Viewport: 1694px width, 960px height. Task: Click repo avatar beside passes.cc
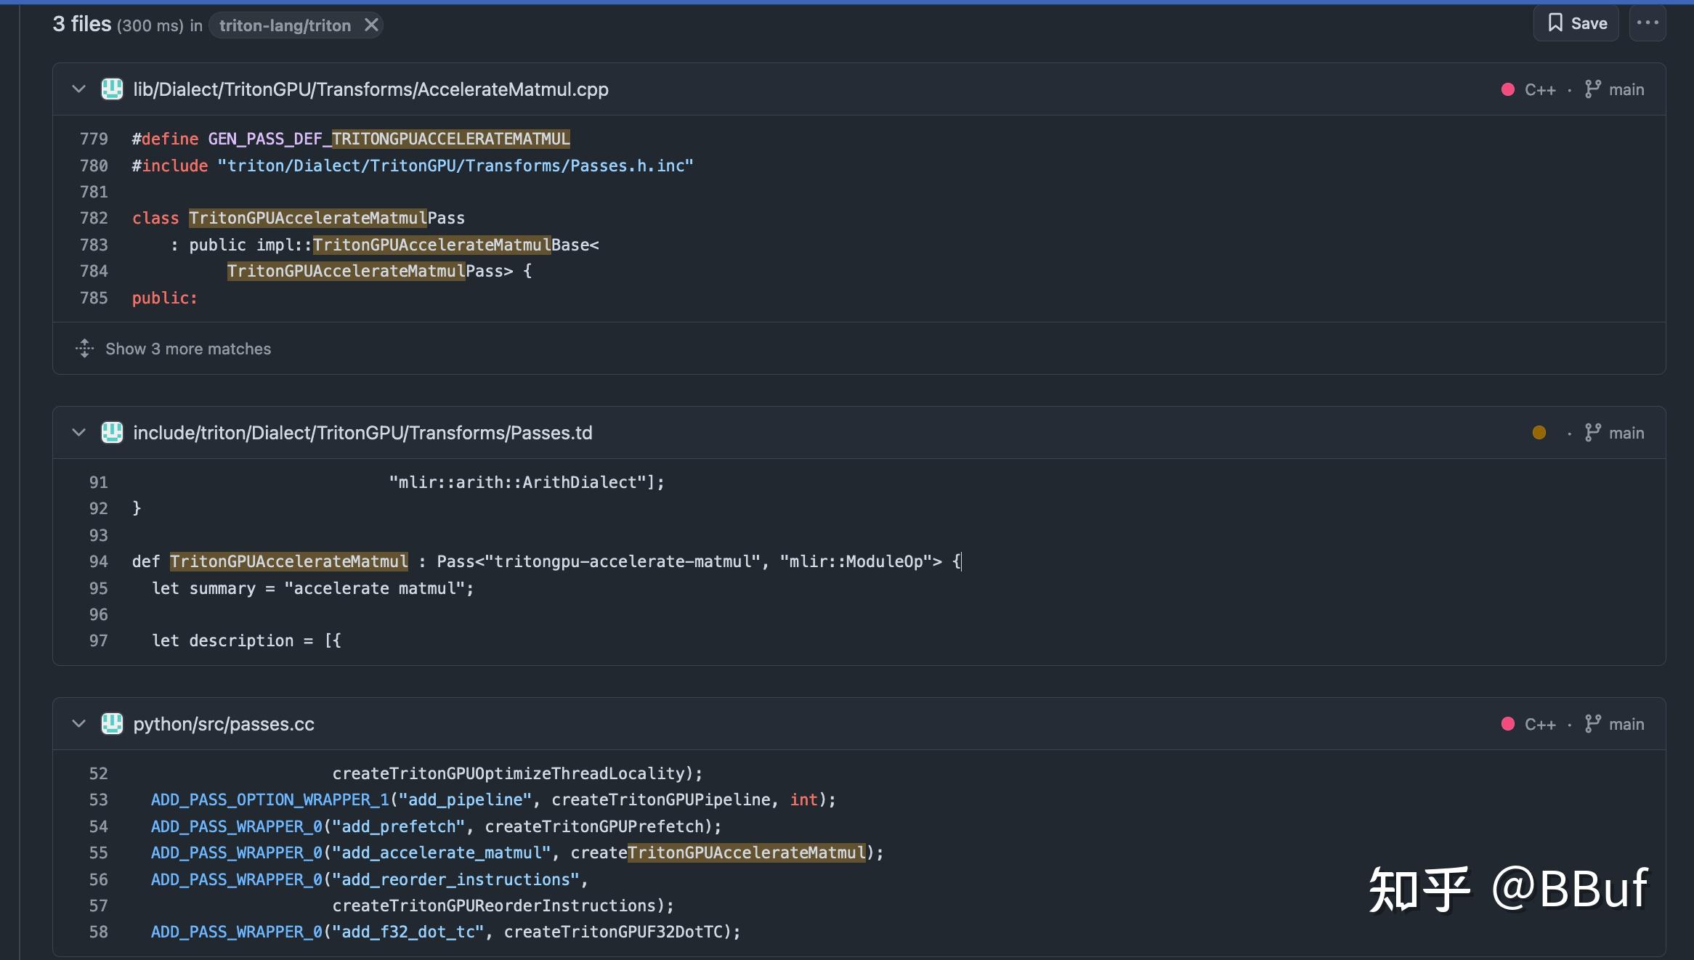112,724
